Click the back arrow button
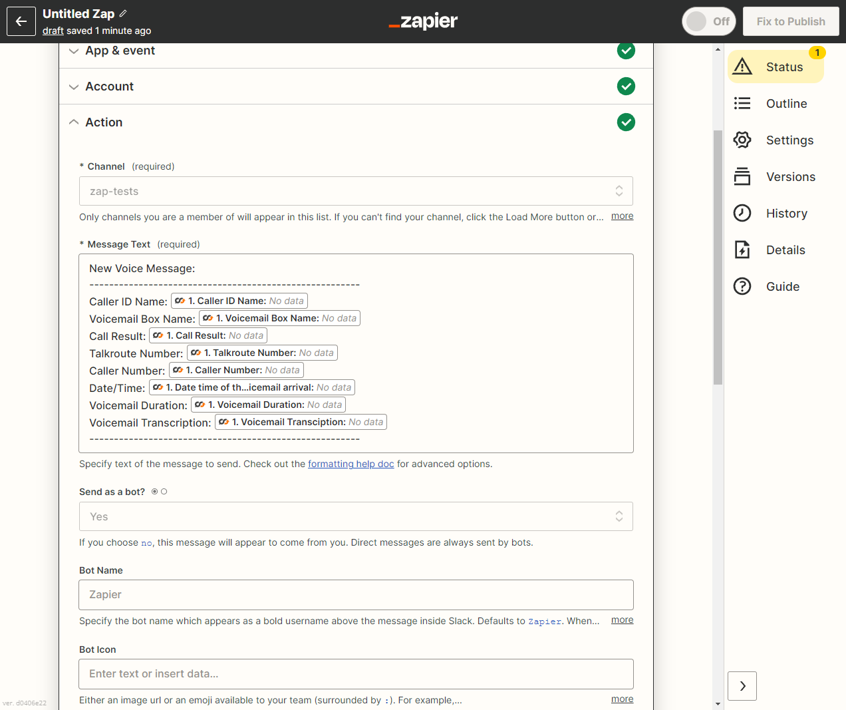846x710 pixels. [21, 21]
